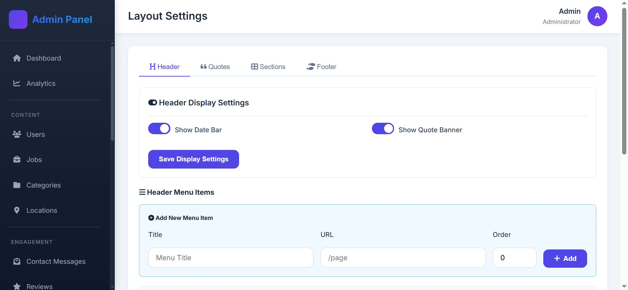Disable the Show Date Bar toggle
This screenshot has width=628, height=290.
[159, 129]
